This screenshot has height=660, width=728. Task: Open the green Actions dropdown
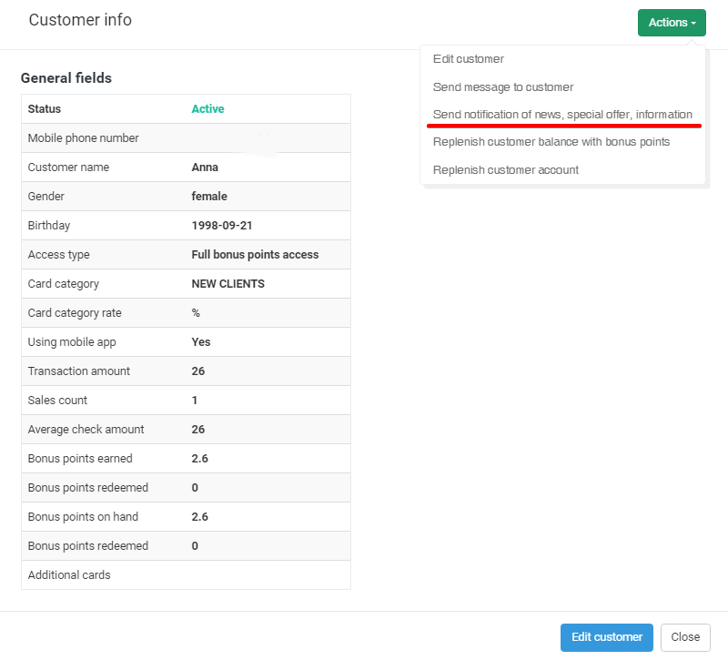click(x=672, y=23)
